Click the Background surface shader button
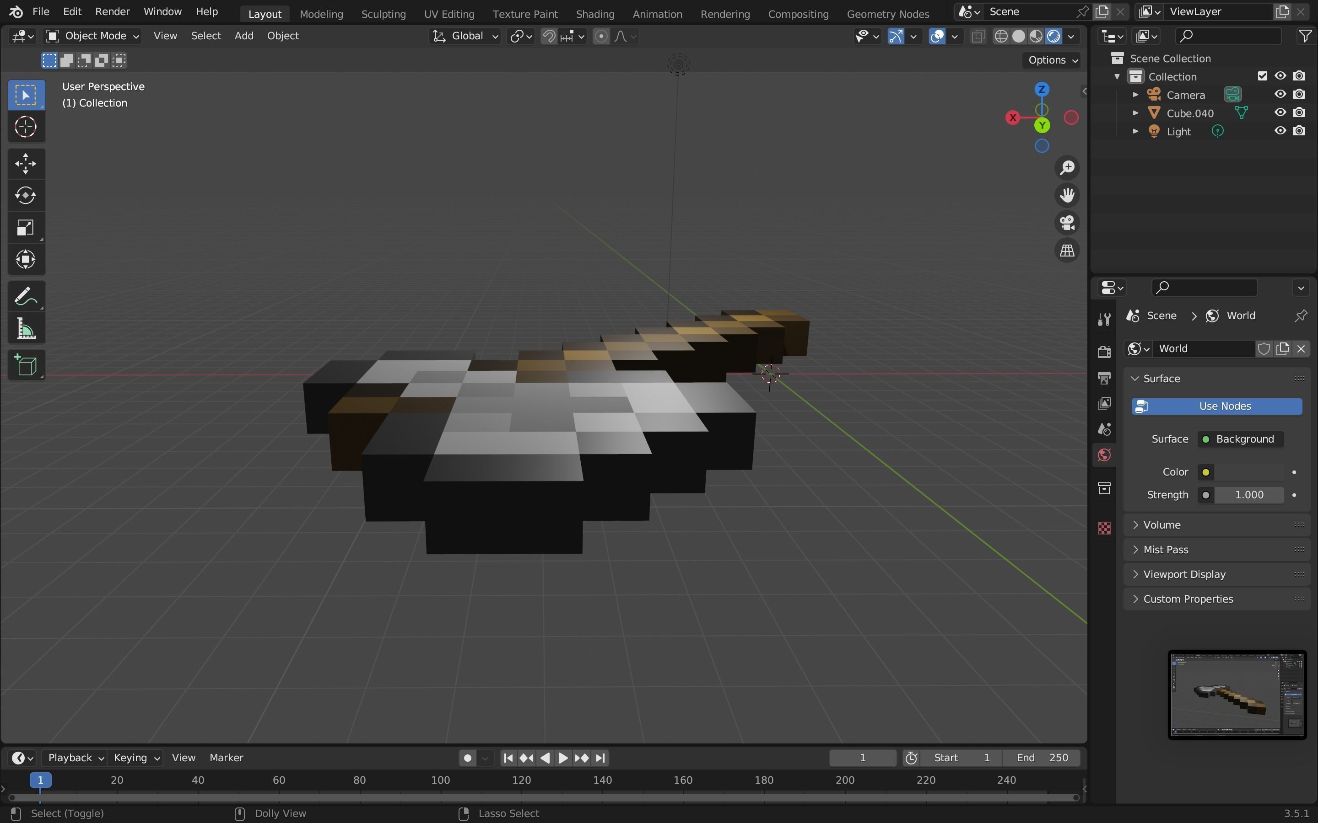 (1240, 439)
